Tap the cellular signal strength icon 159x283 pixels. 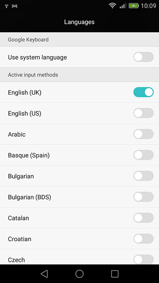[x=123, y=6]
